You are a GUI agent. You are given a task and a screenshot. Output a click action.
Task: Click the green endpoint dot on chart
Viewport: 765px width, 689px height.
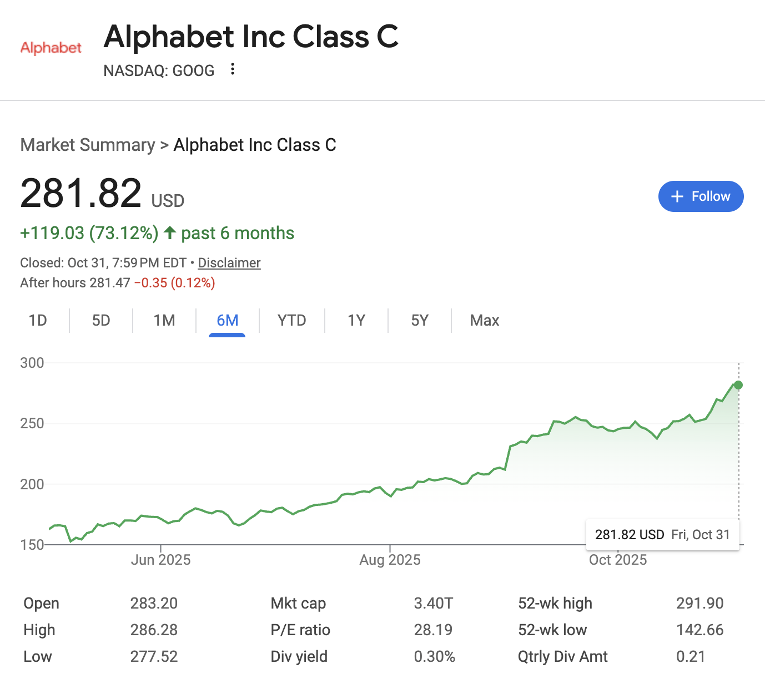click(738, 385)
